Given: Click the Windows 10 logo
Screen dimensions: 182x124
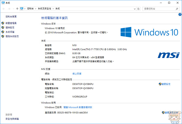Looking at the screenshot, I should [x=149, y=32].
